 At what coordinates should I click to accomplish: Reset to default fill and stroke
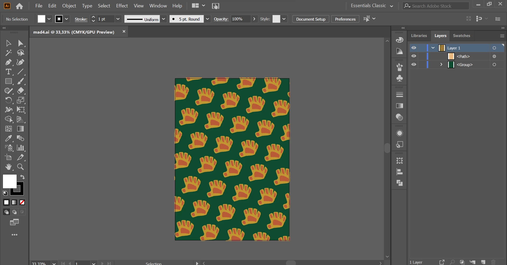5,193
